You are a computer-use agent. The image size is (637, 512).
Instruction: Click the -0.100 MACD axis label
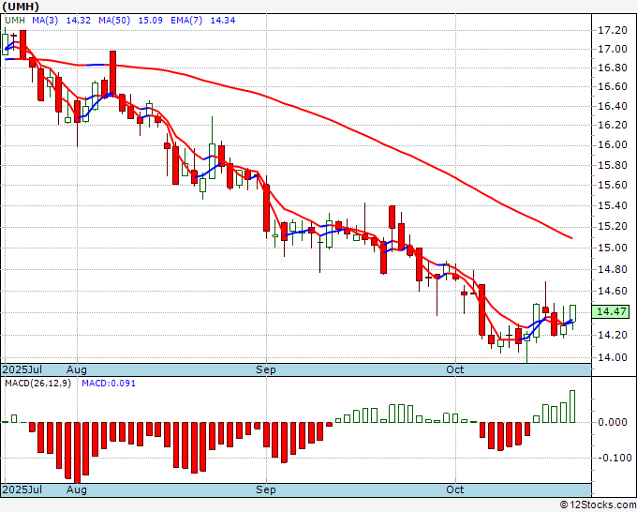[614, 458]
